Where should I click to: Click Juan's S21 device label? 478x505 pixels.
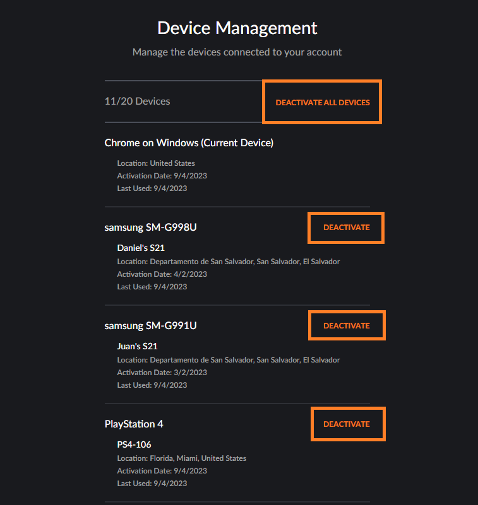137,346
